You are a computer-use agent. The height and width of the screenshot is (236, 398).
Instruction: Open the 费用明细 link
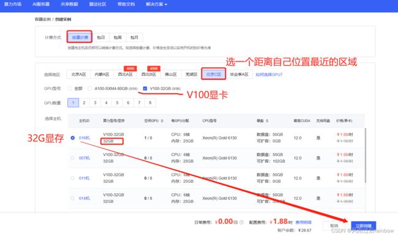click(x=304, y=223)
